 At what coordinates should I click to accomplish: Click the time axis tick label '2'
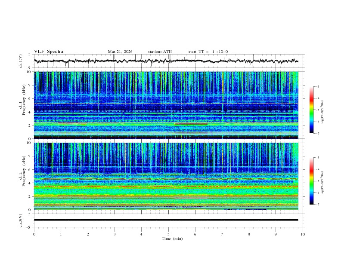(x=88, y=234)
